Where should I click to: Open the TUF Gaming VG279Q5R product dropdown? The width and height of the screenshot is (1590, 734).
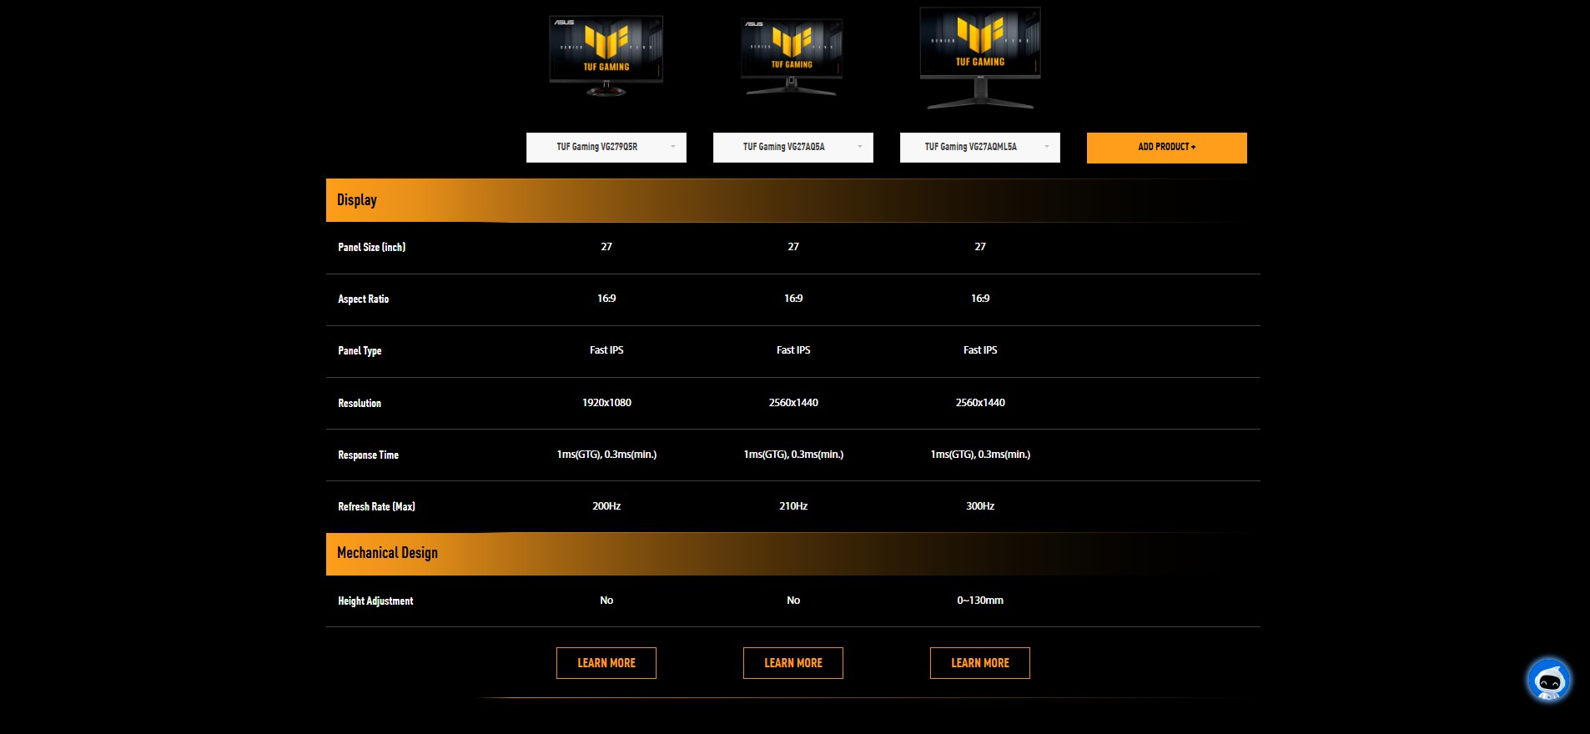pos(606,148)
